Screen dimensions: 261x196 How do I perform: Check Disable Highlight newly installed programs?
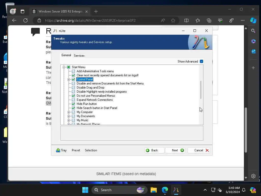coord(73,92)
